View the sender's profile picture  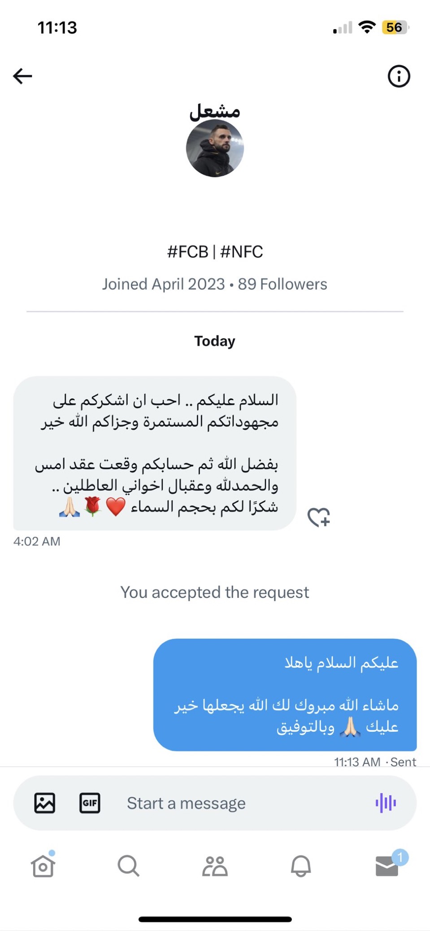pyautogui.click(x=215, y=148)
